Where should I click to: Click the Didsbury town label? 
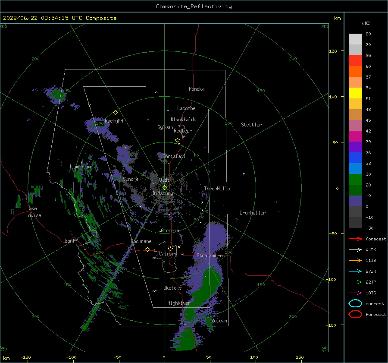(163, 193)
